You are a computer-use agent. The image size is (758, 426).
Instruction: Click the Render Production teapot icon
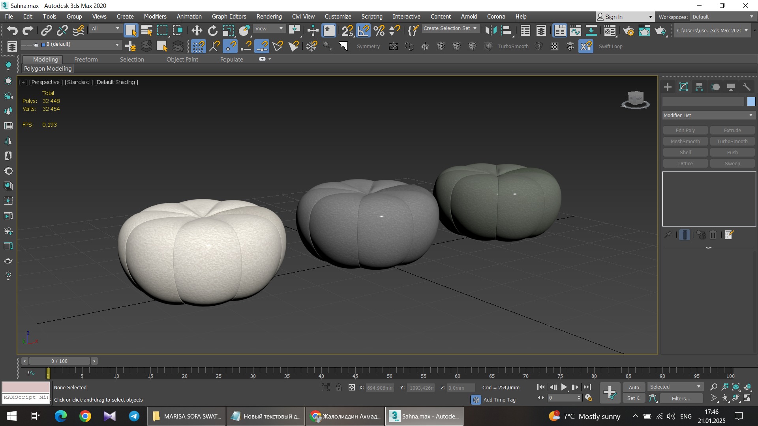tap(660, 30)
